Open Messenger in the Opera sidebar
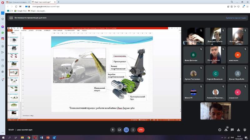The image size is (250, 140). coord(2,27)
